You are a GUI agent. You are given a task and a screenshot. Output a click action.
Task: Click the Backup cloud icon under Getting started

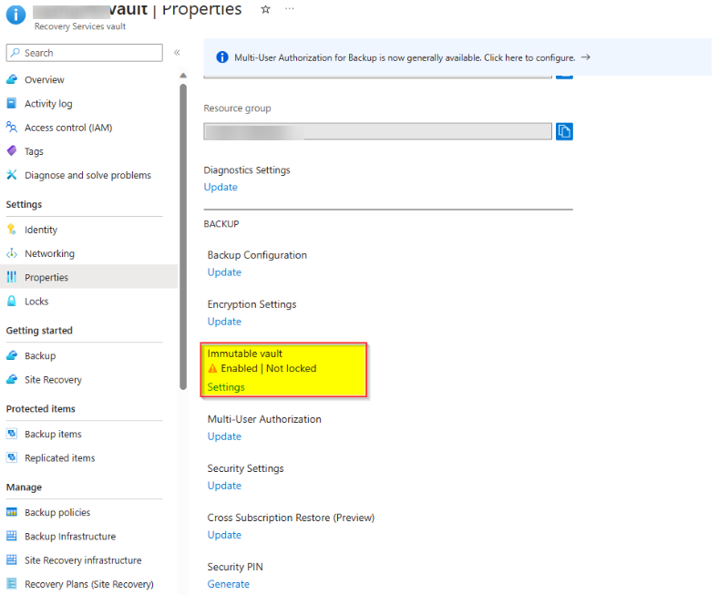click(x=12, y=355)
